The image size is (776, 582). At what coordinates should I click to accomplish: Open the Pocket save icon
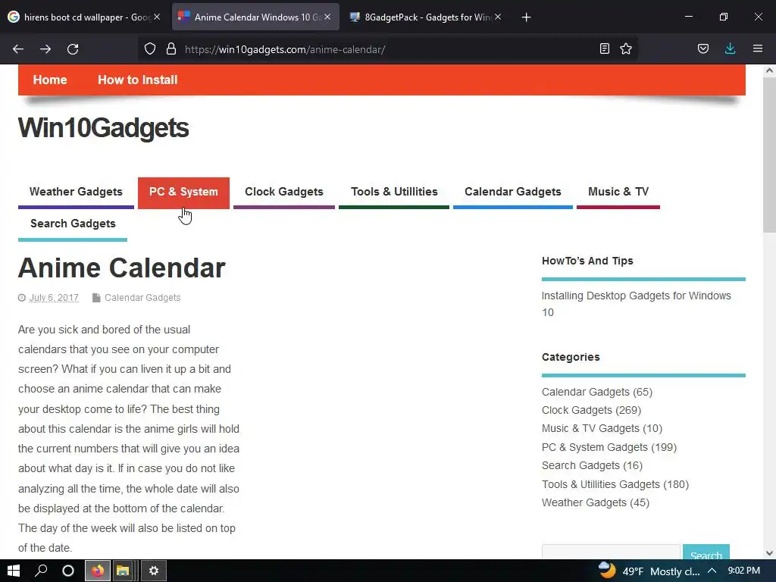tap(702, 48)
